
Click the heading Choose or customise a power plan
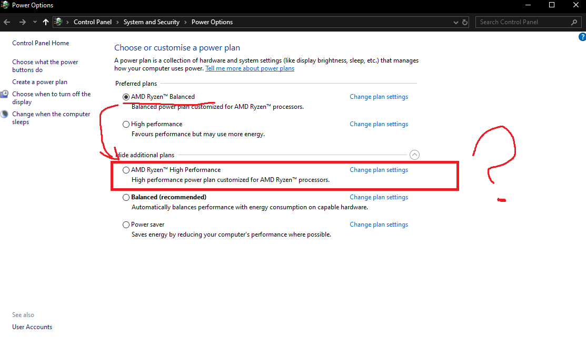[177, 48]
